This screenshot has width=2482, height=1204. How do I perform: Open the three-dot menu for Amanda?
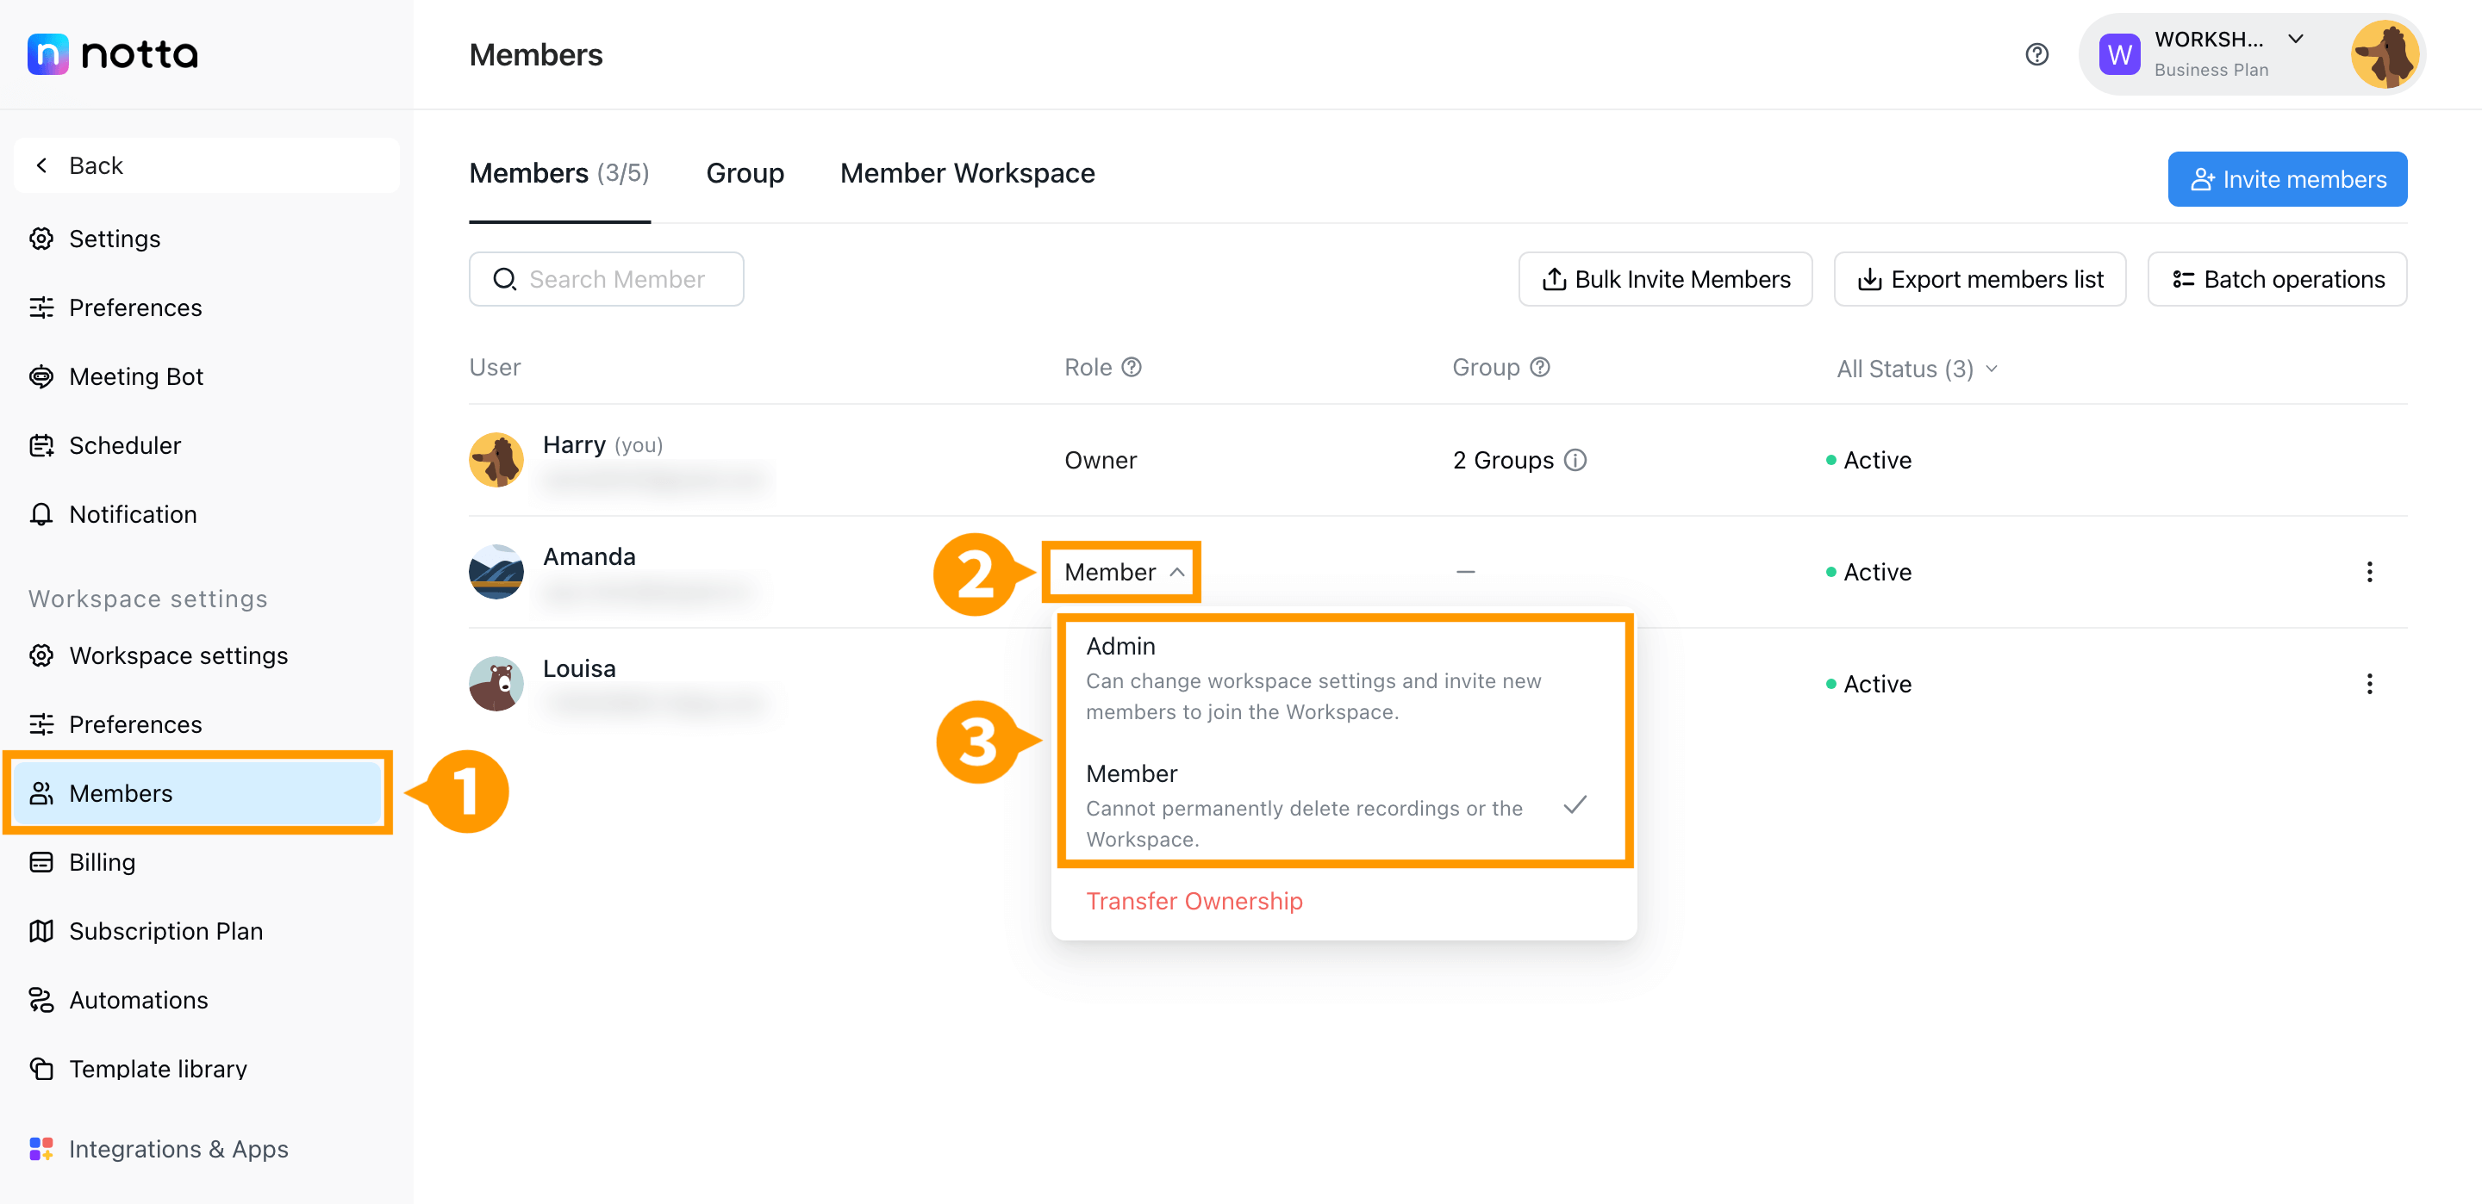click(x=2368, y=572)
